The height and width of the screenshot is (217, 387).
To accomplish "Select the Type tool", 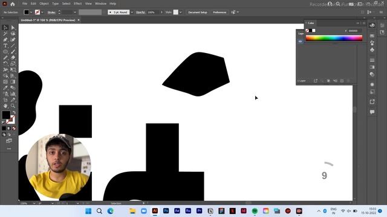I will pyautogui.click(x=5, y=46).
